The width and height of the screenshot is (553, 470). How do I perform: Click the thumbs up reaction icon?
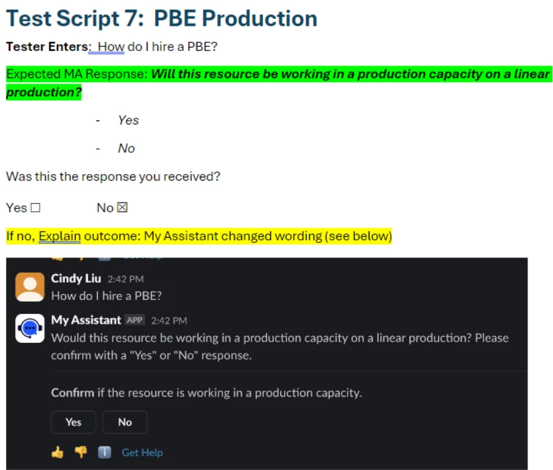[58, 452]
